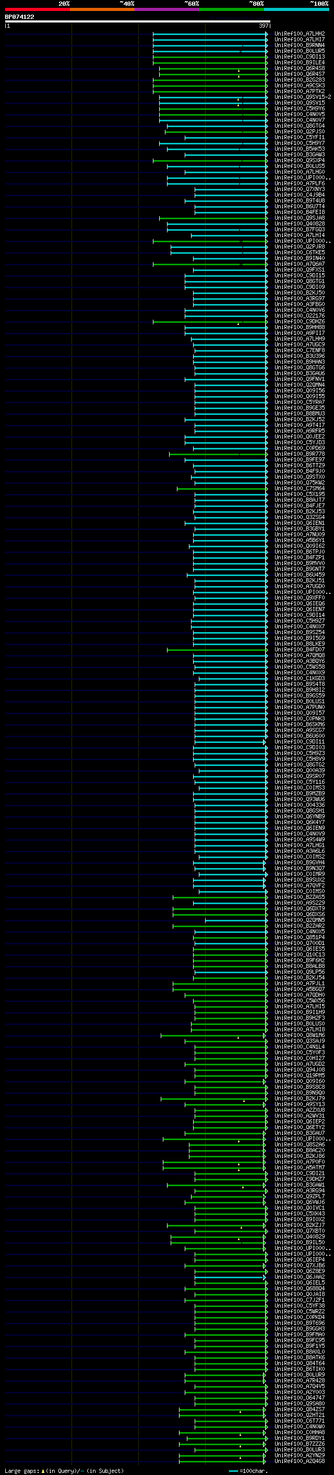Click hit label UniRef100_A2YN29
Viewport: 334px width, 1475px height.
[x=300, y=1456]
